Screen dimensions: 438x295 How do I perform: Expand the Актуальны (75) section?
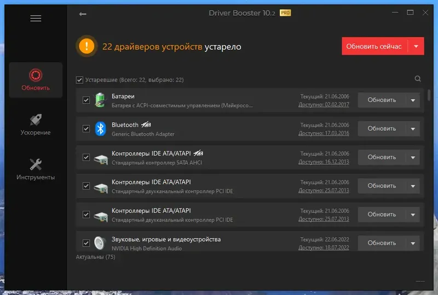click(95, 257)
